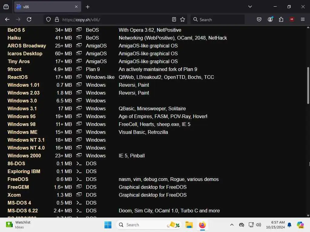
Task: Launch Windows 2.03 link
Action: pos(24,93)
